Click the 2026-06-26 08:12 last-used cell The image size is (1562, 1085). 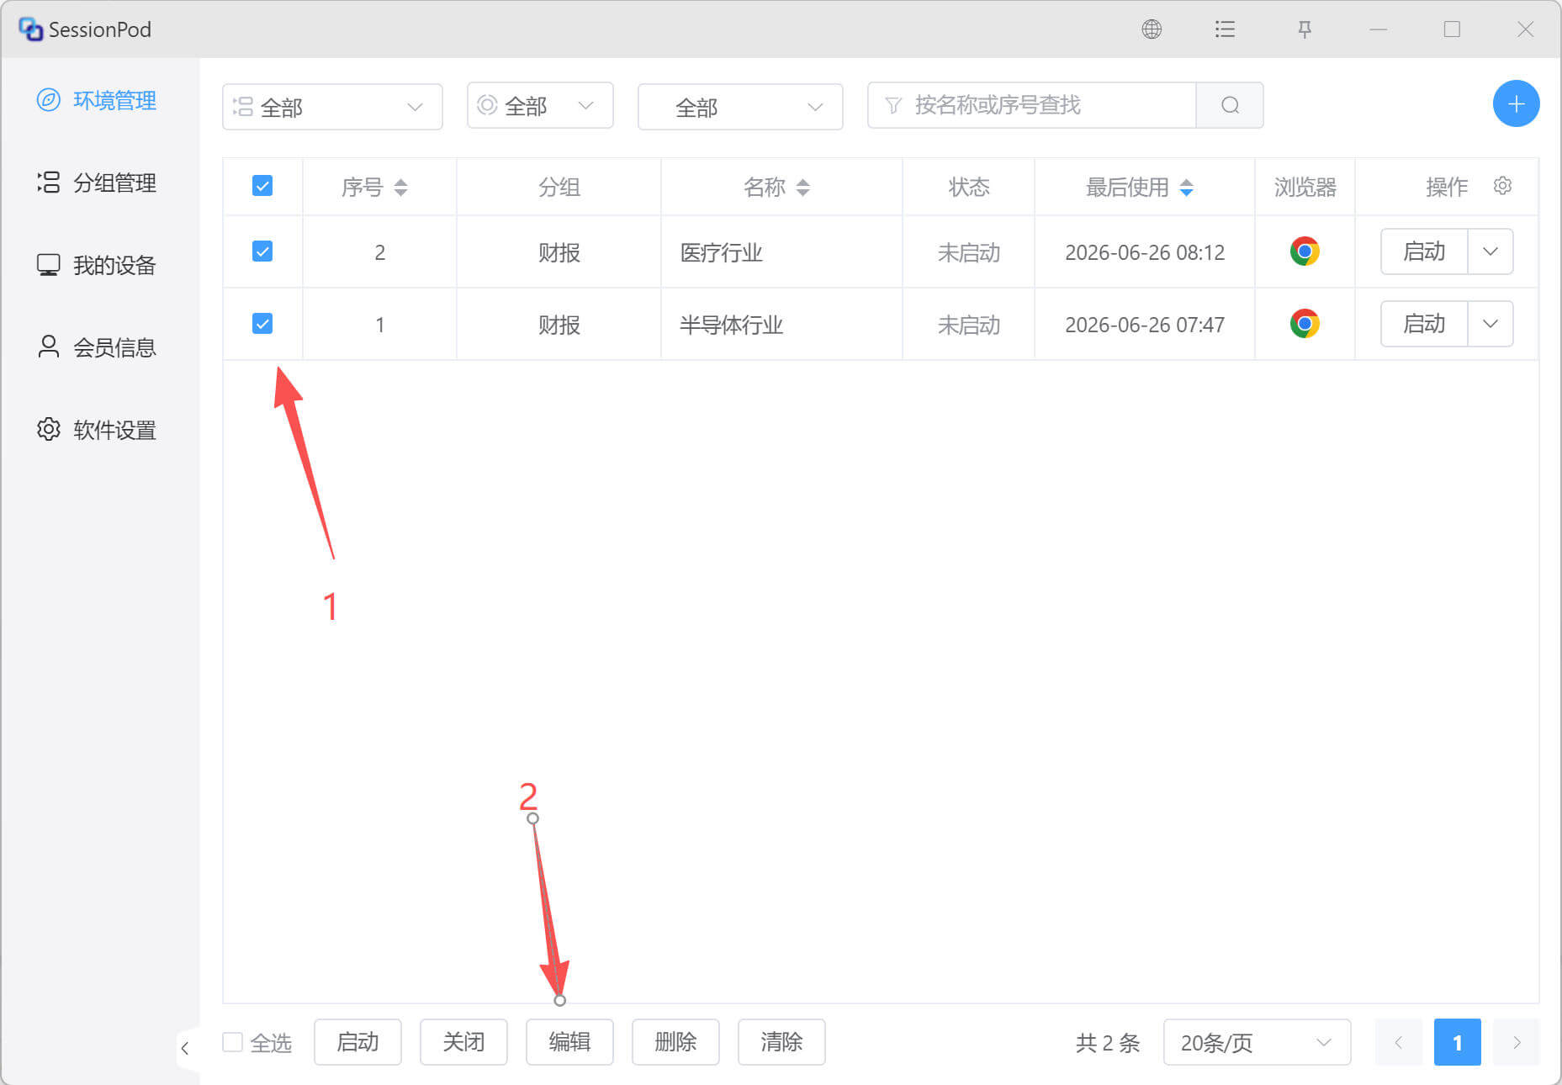(1145, 252)
